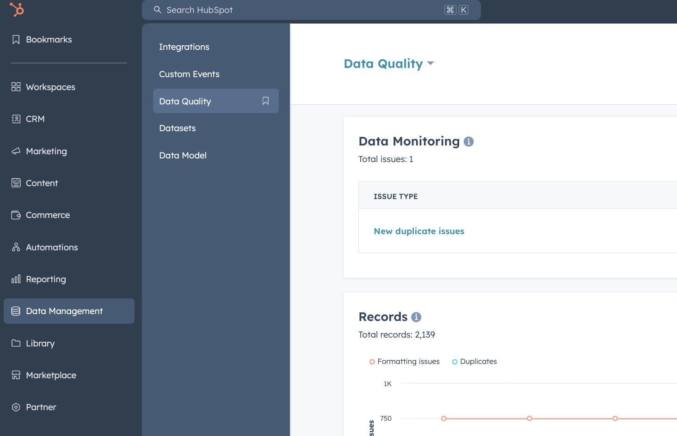Click the HubSpot sprocket logo
Image resolution: width=677 pixels, height=436 pixels.
click(17, 9)
